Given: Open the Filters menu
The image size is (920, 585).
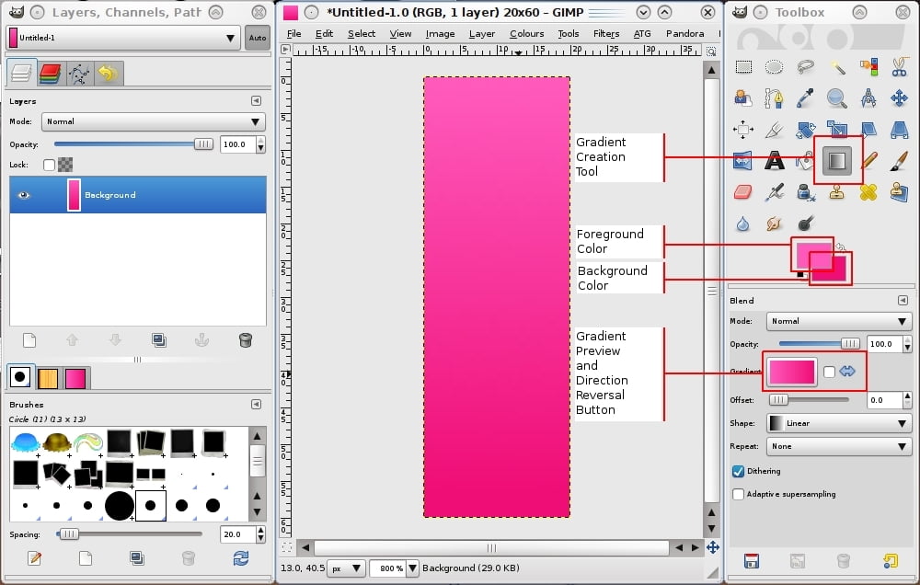Looking at the screenshot, I should [x=605, y=33].
